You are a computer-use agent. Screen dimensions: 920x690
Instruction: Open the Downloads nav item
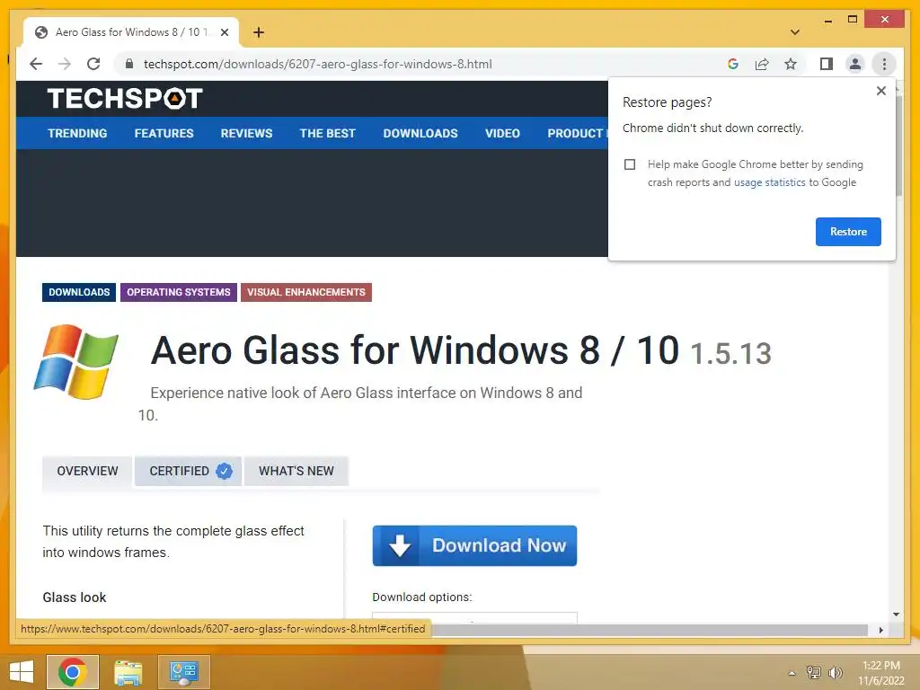(x=420, y=133)
